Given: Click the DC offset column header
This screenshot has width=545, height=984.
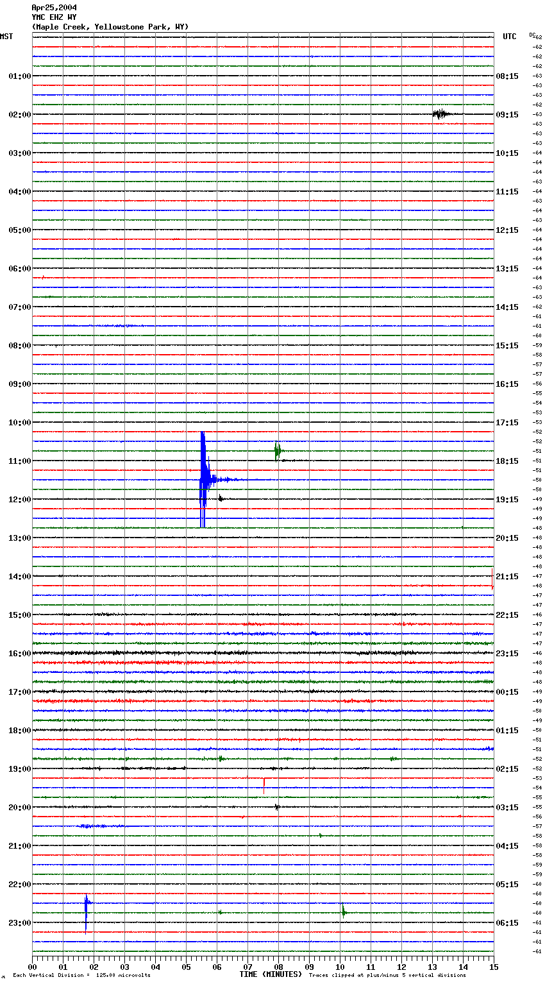Looking at the screenshot, I should pyautogui.click(x=532, y=35).
